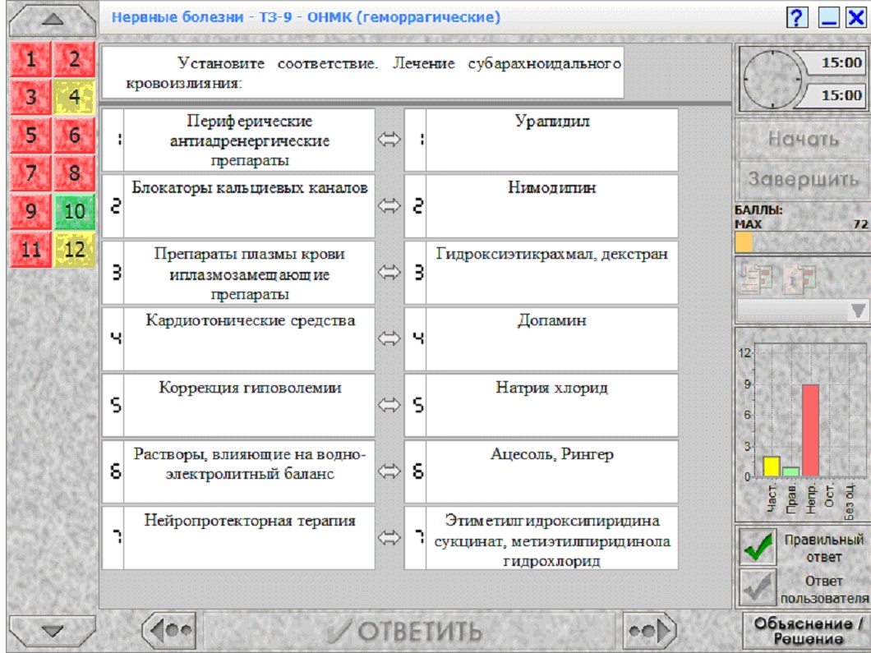Click the orange score progress bar
The width and height of the screenshot is (871, 653).
pos(744,242)
